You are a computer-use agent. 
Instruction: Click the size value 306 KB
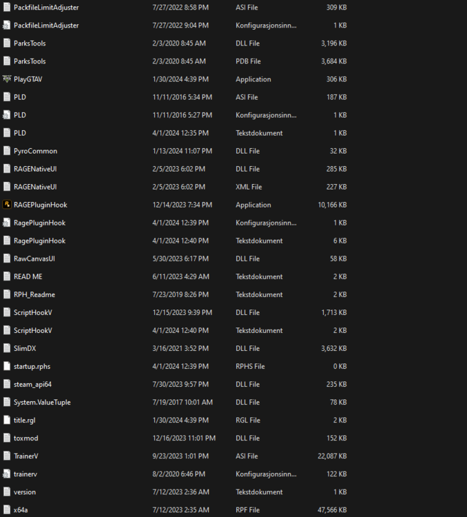click(x=337, y=79)
